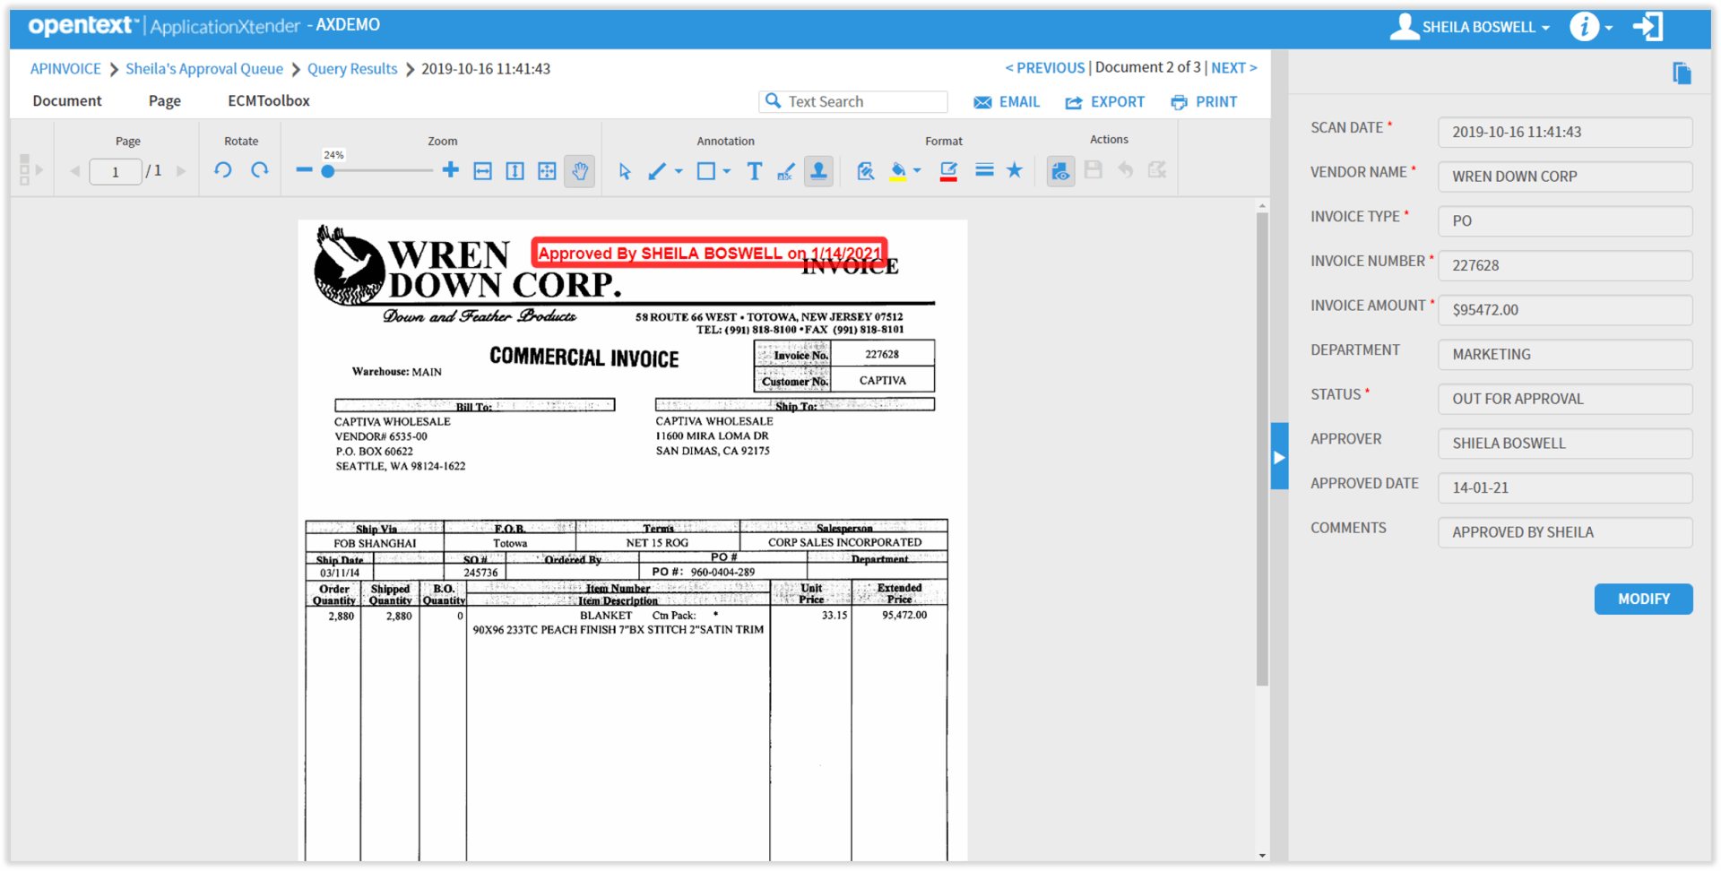This screenshot has height=871, width=1721.
Task: Select the line annotation tool
Action: (x=657, y=171)
